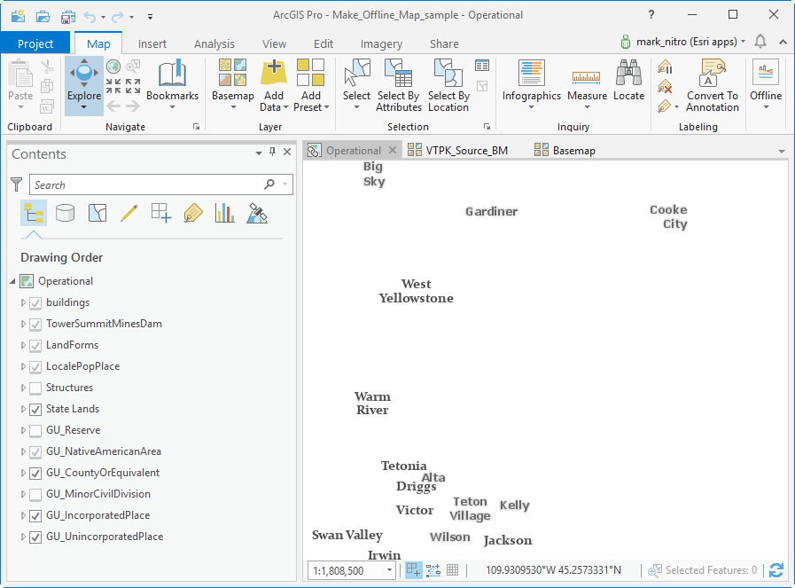Image resolution: width=795 pixels, height=588 pixels.
Task: Select List By Data Source icon
Action: click(65, 213)
